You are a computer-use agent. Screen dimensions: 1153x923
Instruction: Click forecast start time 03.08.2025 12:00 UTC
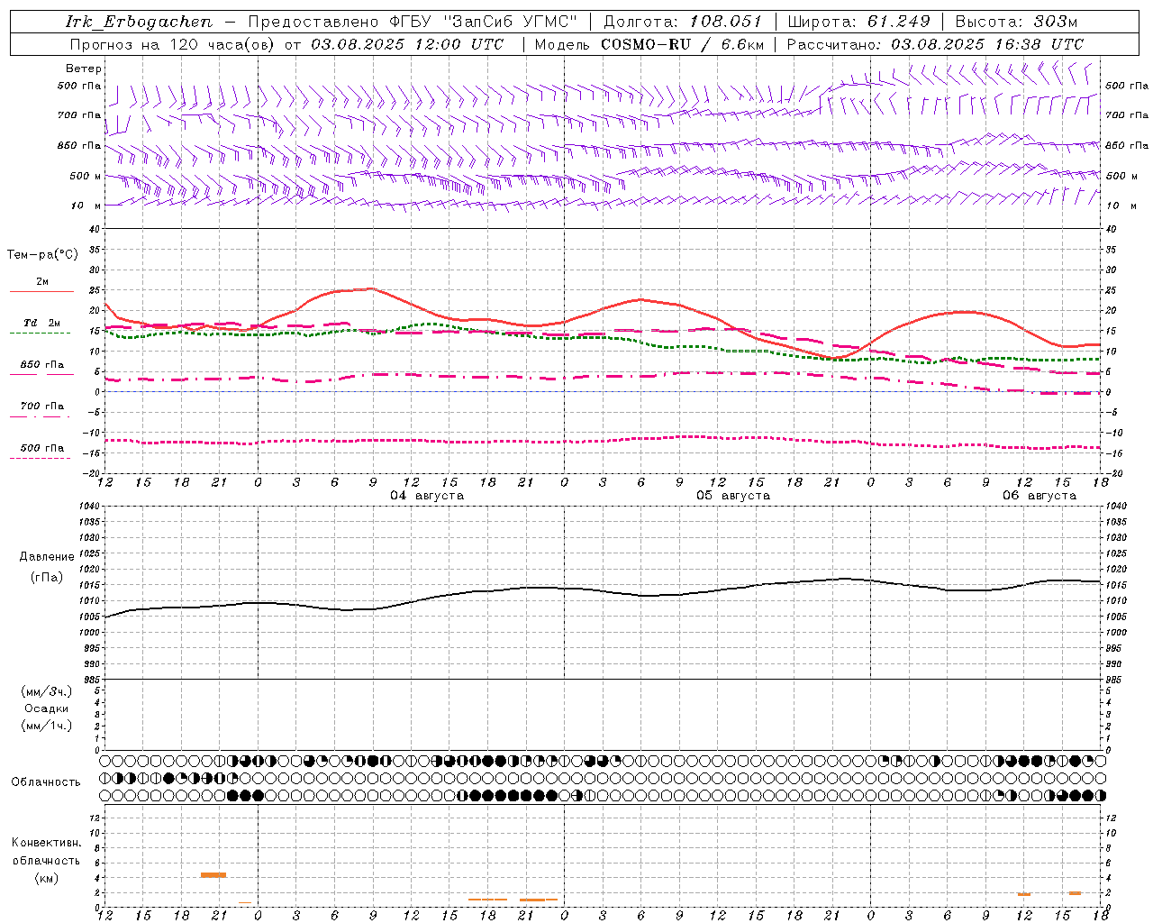coord(408,44)
